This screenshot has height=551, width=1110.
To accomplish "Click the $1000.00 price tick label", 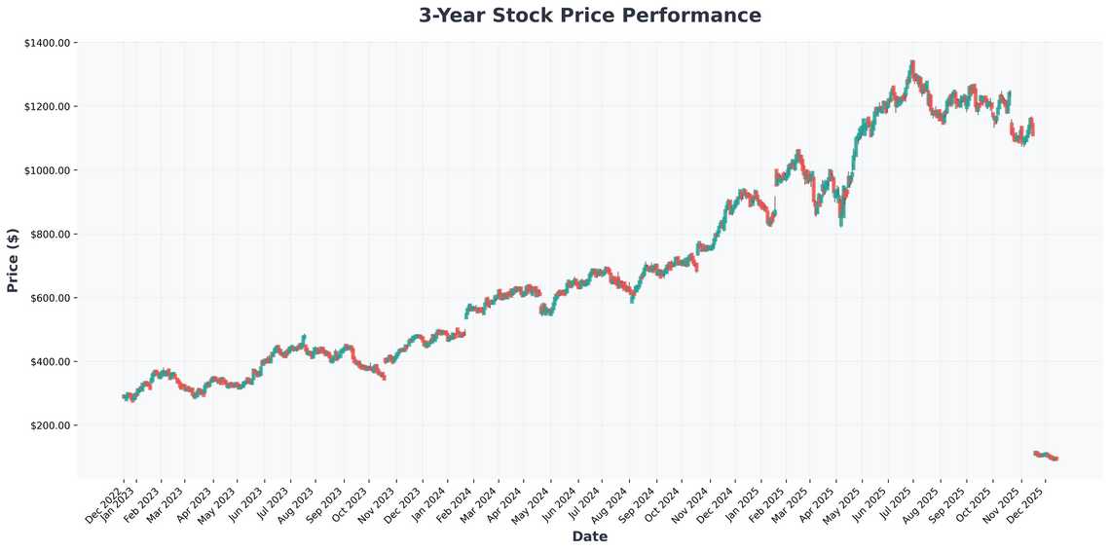I will 47,170.
